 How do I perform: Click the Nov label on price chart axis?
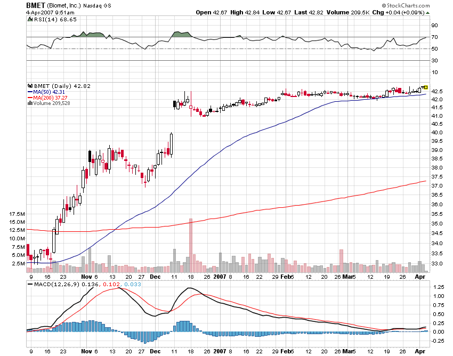coord(86,277)
